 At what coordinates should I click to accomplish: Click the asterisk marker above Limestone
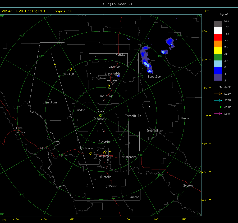pos(50,100)
